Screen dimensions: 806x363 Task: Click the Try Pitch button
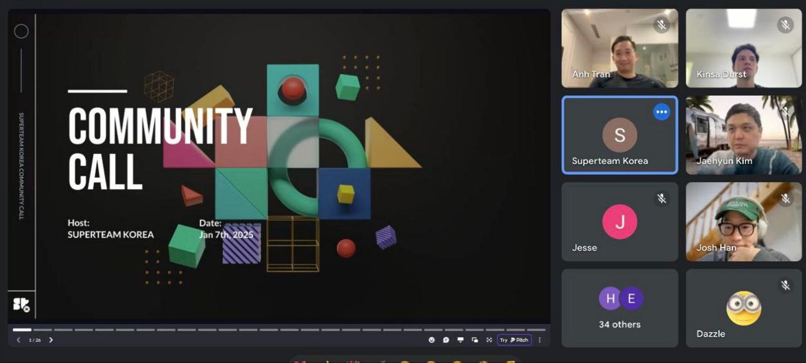[514, 340]
